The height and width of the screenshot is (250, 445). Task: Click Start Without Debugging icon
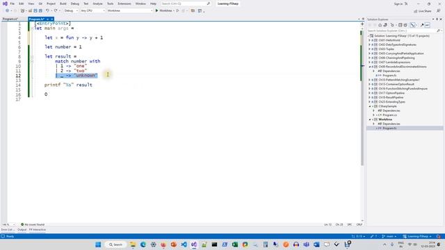pos(178,10)
